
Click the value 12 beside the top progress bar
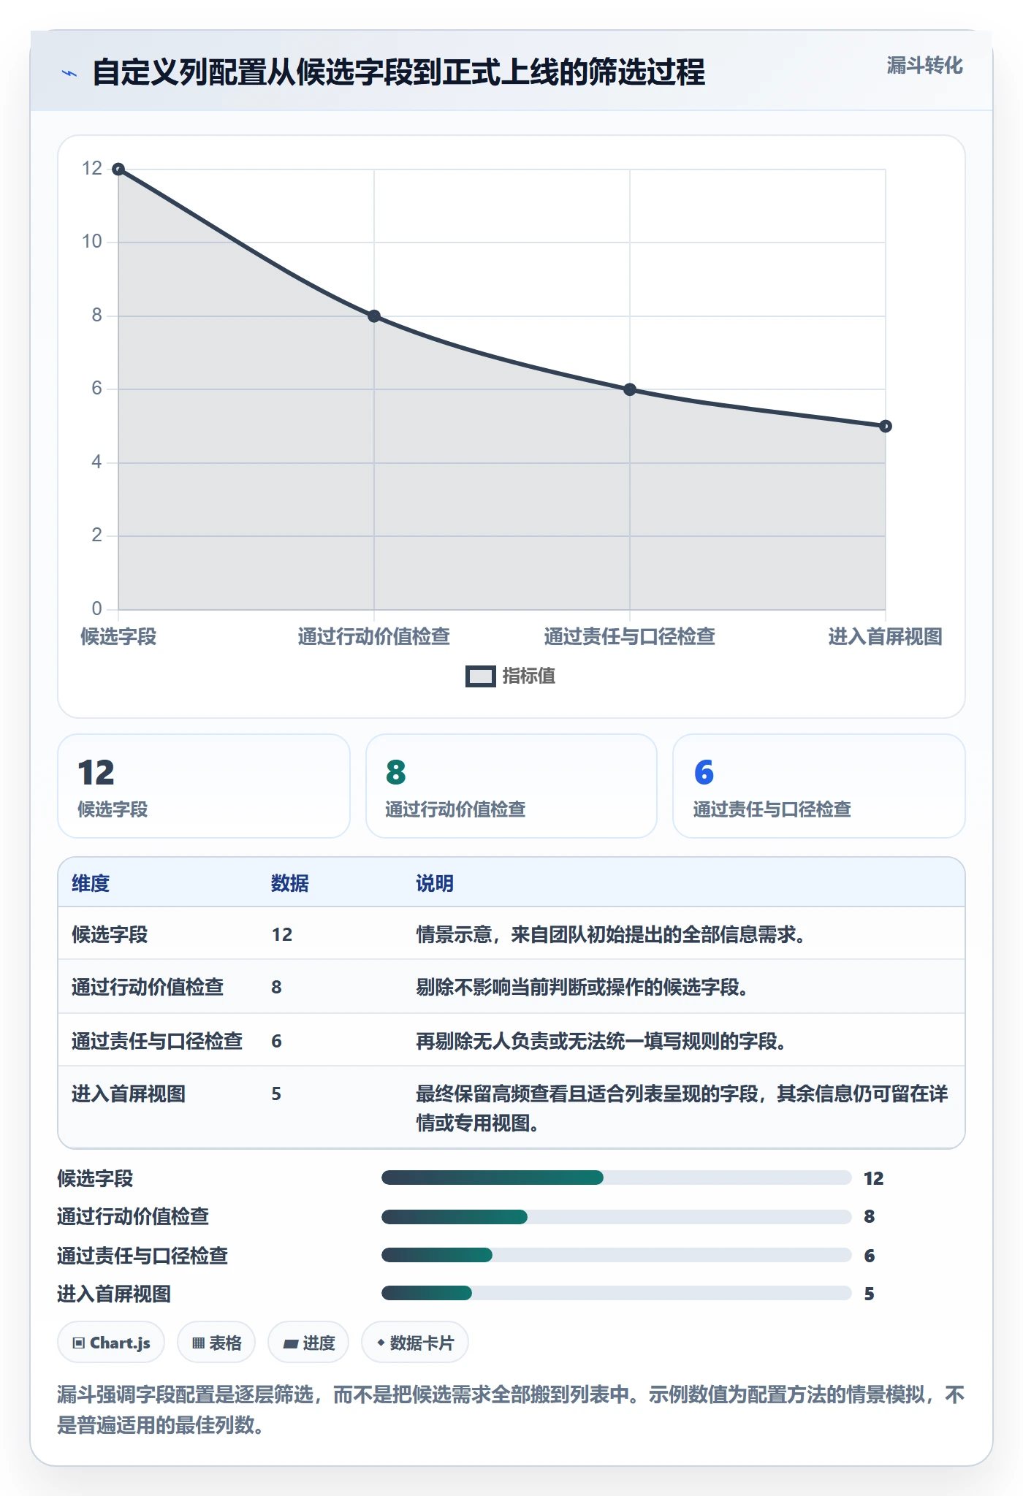click(x=873, y=1178)
